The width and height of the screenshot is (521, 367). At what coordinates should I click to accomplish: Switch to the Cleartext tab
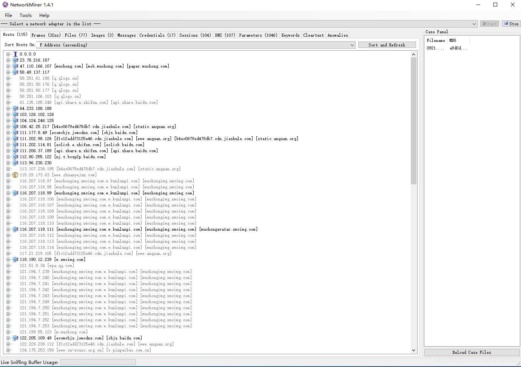pyautogui.click(x=313, y=35)
